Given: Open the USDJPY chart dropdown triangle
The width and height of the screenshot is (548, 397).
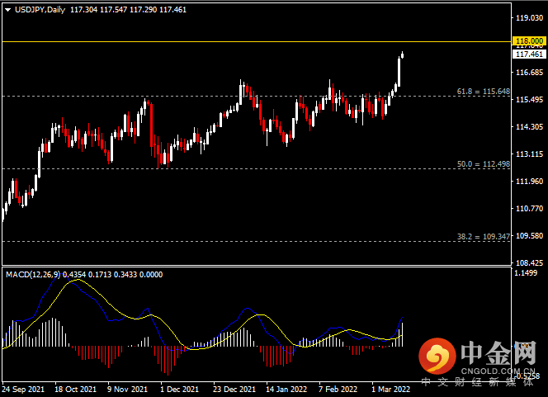Looking at the screenshot, I should click(x=7, y=10).
